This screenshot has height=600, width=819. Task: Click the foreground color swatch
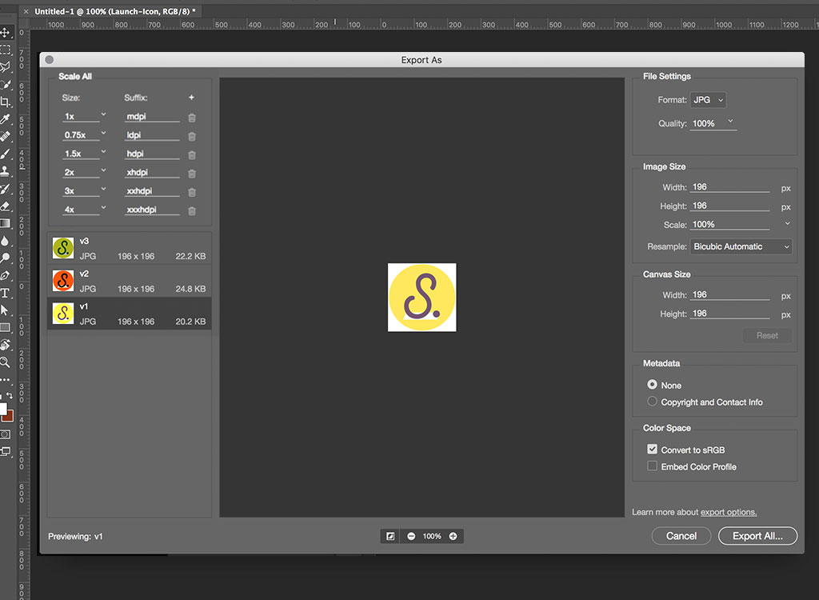point(3,408)
